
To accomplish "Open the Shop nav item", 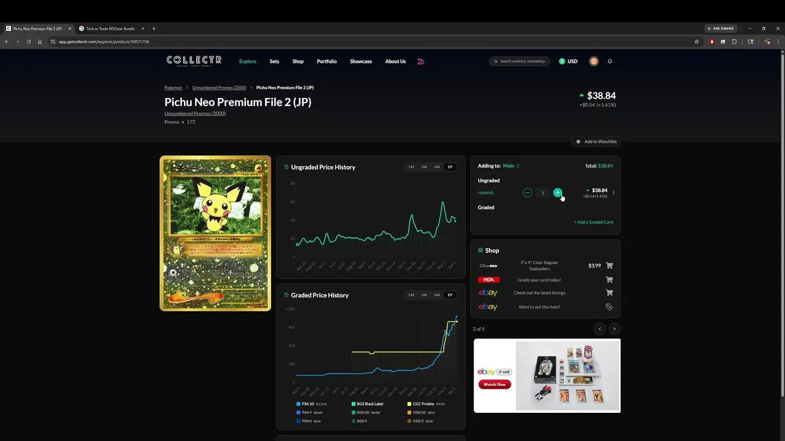I will click(x=298, y=61).
